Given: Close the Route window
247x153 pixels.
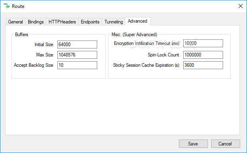Looking at the screenshot, I should tap(241, 6).
